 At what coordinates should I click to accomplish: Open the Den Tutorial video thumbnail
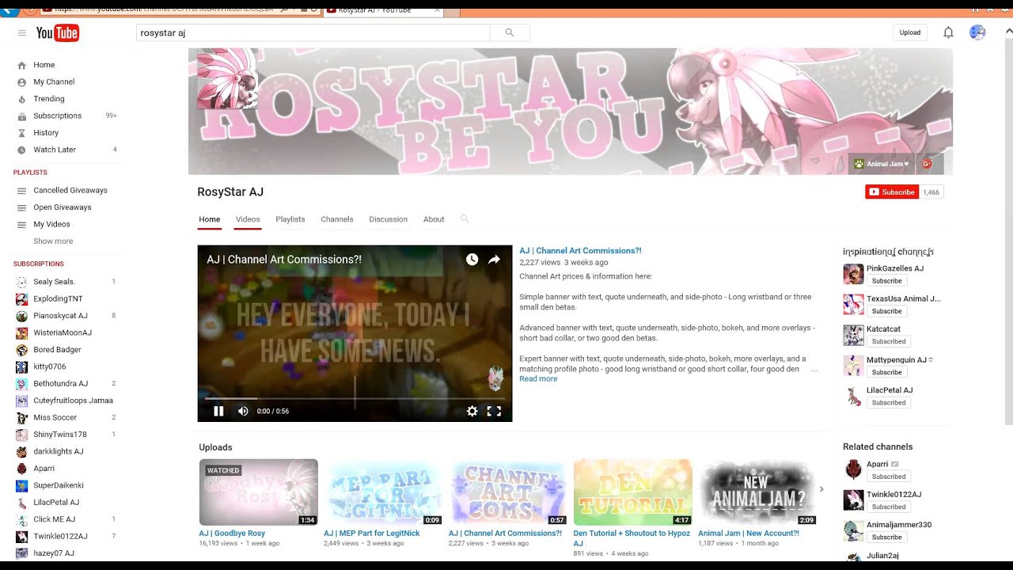coord(633,492)
